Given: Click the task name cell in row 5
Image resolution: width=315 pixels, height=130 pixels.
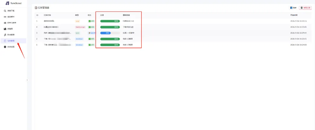Looking at the screenshot, I should [49, 21].
